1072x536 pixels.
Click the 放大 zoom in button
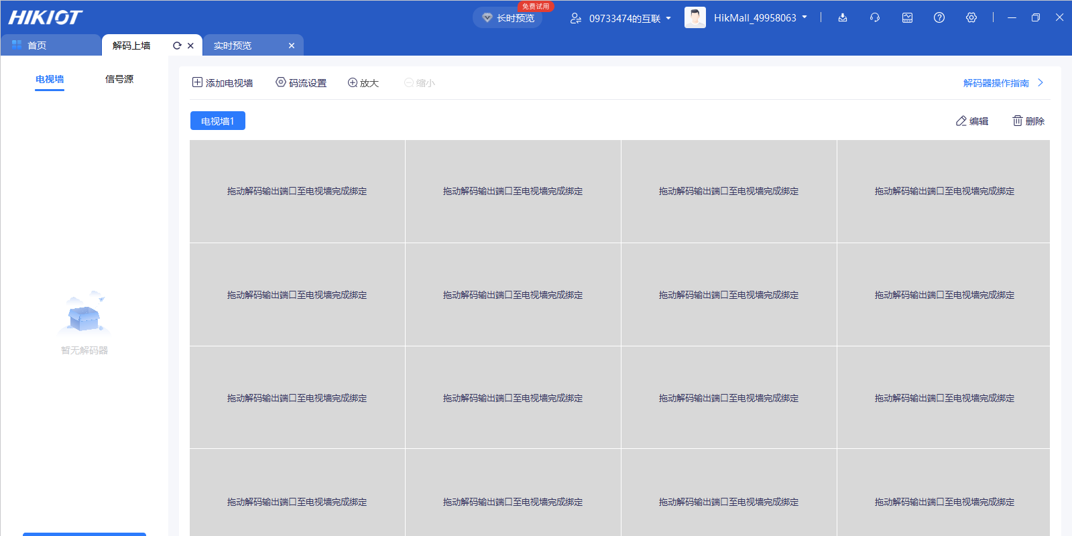click(363, 83)
